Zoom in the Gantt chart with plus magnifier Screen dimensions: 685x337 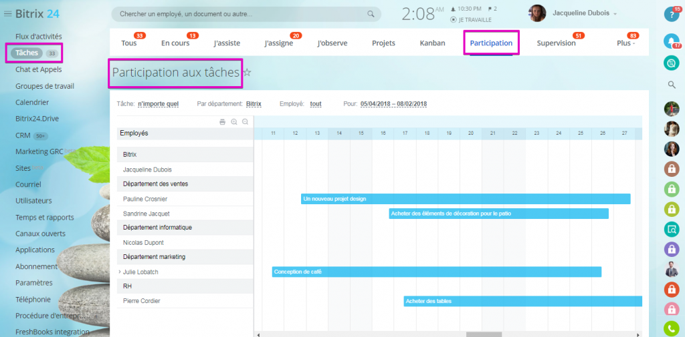pyautogui.click(x=234, y=122)
